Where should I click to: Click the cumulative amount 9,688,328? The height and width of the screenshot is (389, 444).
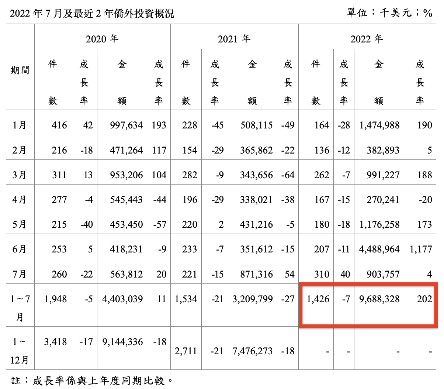(379, 299)
